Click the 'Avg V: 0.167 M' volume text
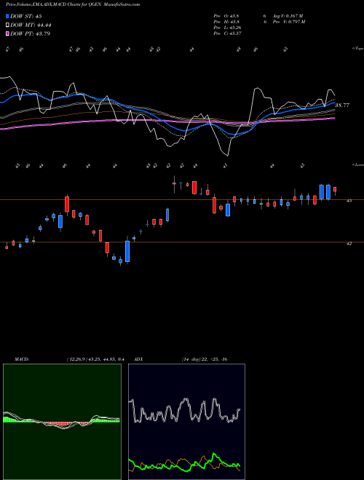This screenshot has height=480, width=364. [x=288, y=16]
